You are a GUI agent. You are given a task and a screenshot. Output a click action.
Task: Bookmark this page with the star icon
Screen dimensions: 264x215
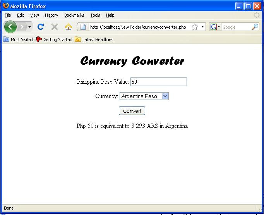click(195, 27)
